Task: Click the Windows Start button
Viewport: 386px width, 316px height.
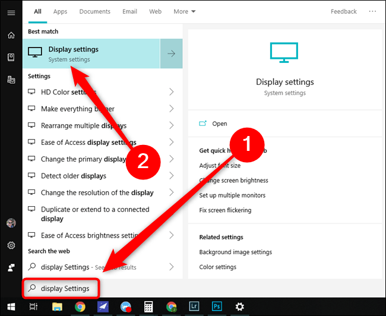Action: click(x=11, y=306)
